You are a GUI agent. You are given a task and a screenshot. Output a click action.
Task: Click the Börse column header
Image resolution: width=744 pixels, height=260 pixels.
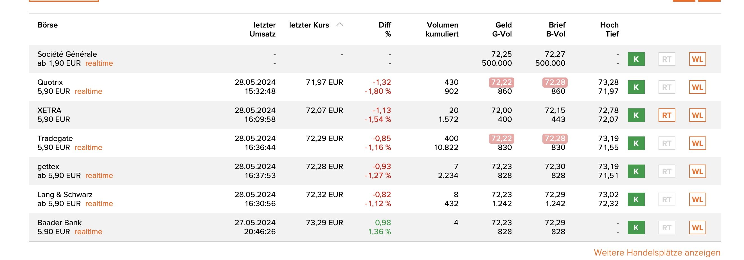[47, 25]
